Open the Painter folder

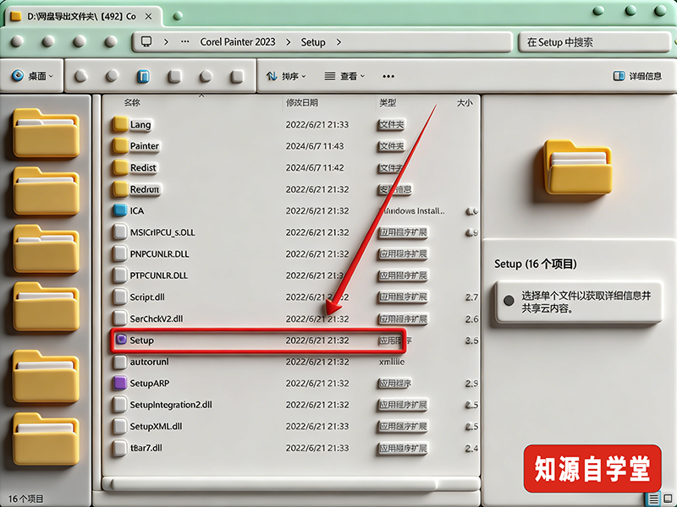[145, 146]
